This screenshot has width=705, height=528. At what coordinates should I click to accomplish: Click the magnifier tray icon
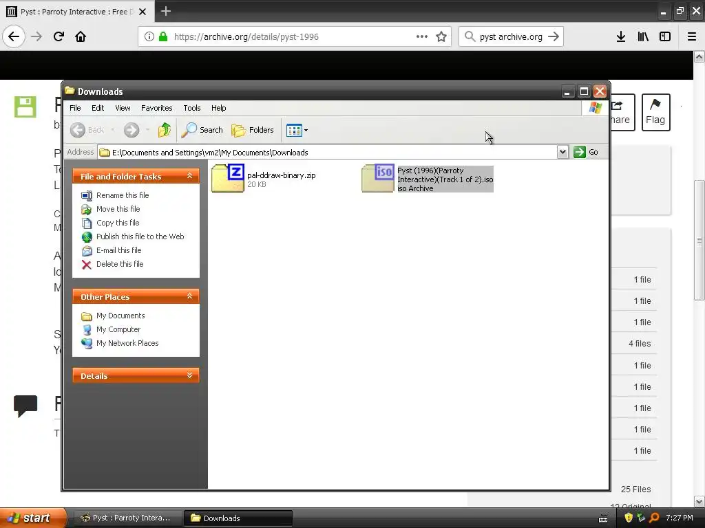click(654, 518)
